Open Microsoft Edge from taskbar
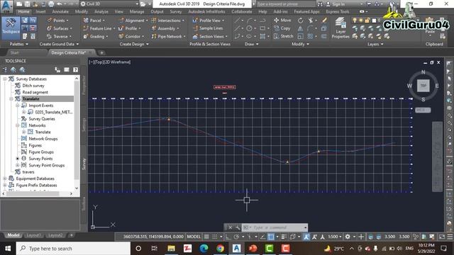Viewport: 454px width, 255px height. coord(204,249)
